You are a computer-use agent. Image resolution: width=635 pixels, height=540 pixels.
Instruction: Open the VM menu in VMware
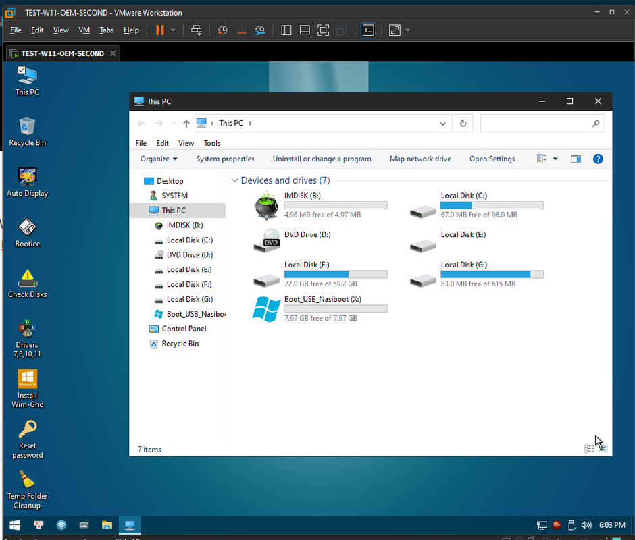[84, 30]
